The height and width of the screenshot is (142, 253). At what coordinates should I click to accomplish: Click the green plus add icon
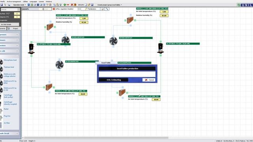click(x=65, y=5)
